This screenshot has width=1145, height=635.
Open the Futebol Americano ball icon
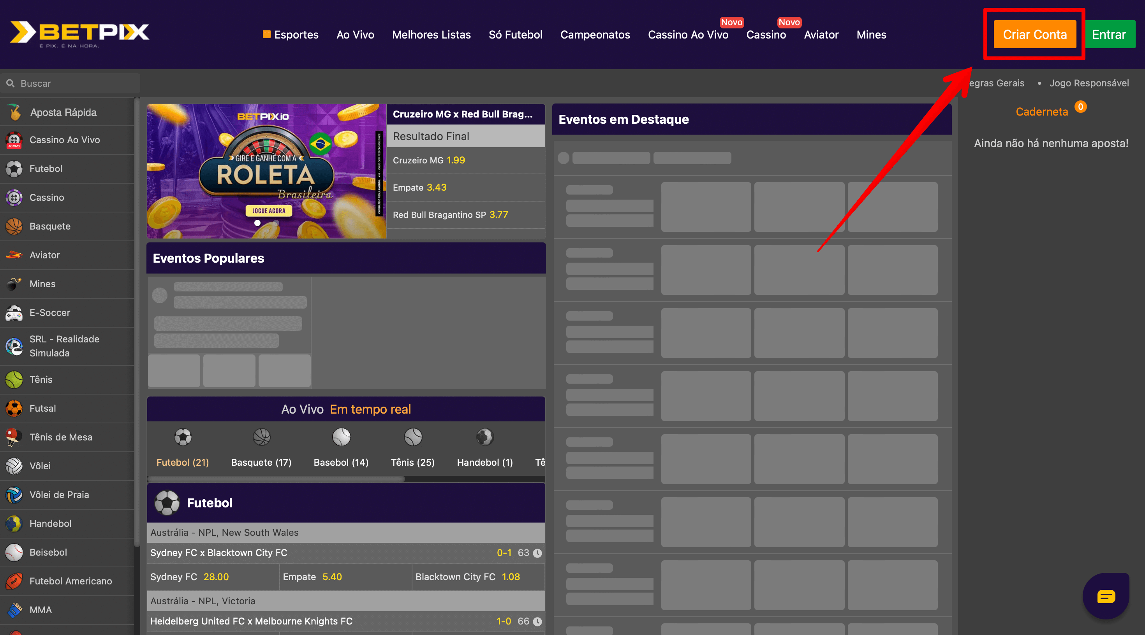(14, 581)
